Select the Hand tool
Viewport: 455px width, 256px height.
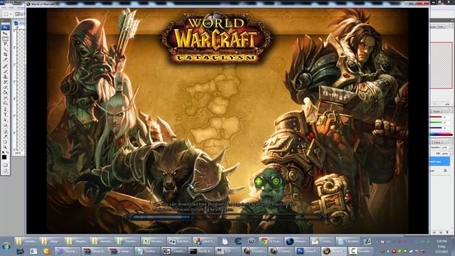tap(5, 142)
